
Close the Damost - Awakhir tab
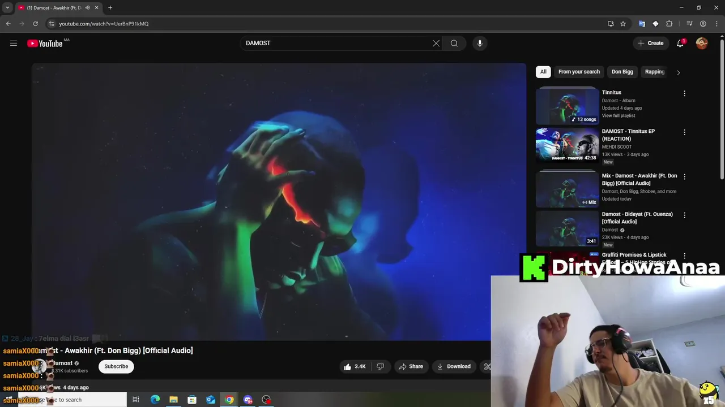97,8
